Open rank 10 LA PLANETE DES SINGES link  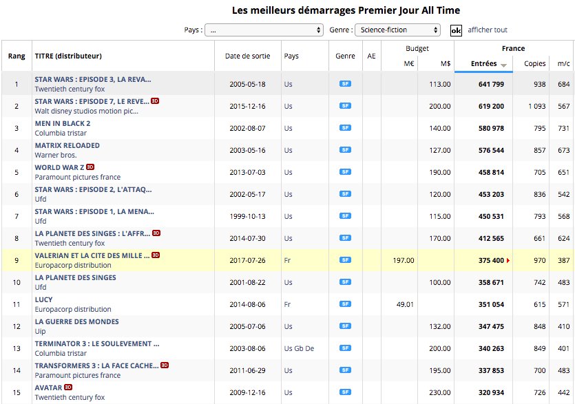point(75,277)
